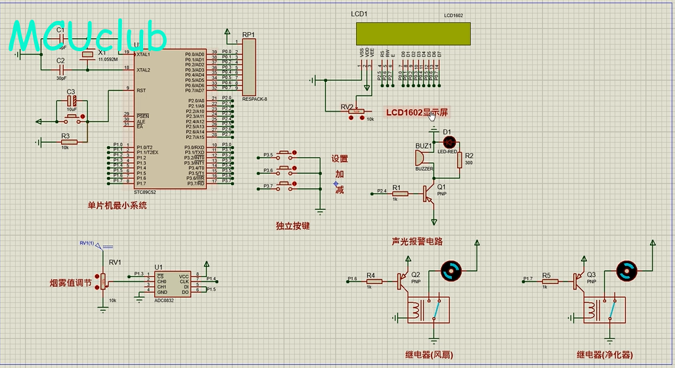Click the reset push button below C3
Screen dimensions: 675x368
tap(72, 119)
